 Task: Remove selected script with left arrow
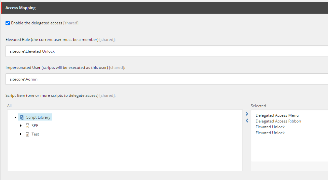click(x=247, y=121)
